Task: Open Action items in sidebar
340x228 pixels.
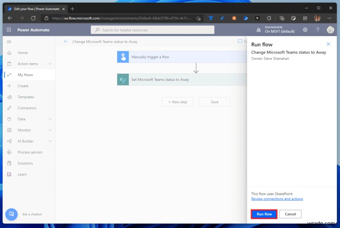Action: point(28,64)
